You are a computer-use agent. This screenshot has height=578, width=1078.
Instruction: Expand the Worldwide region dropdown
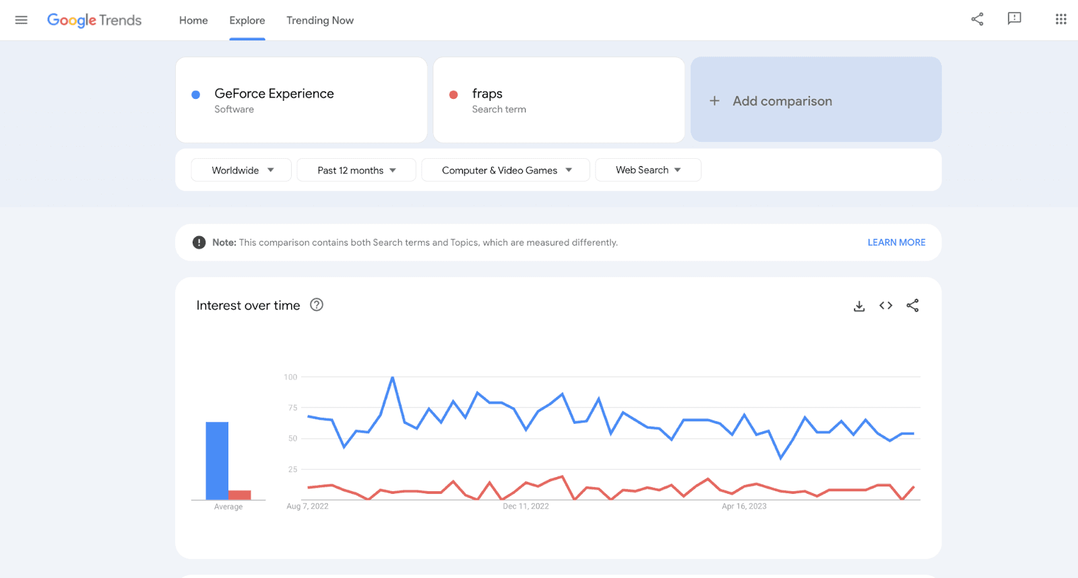(x=241, y=170)
